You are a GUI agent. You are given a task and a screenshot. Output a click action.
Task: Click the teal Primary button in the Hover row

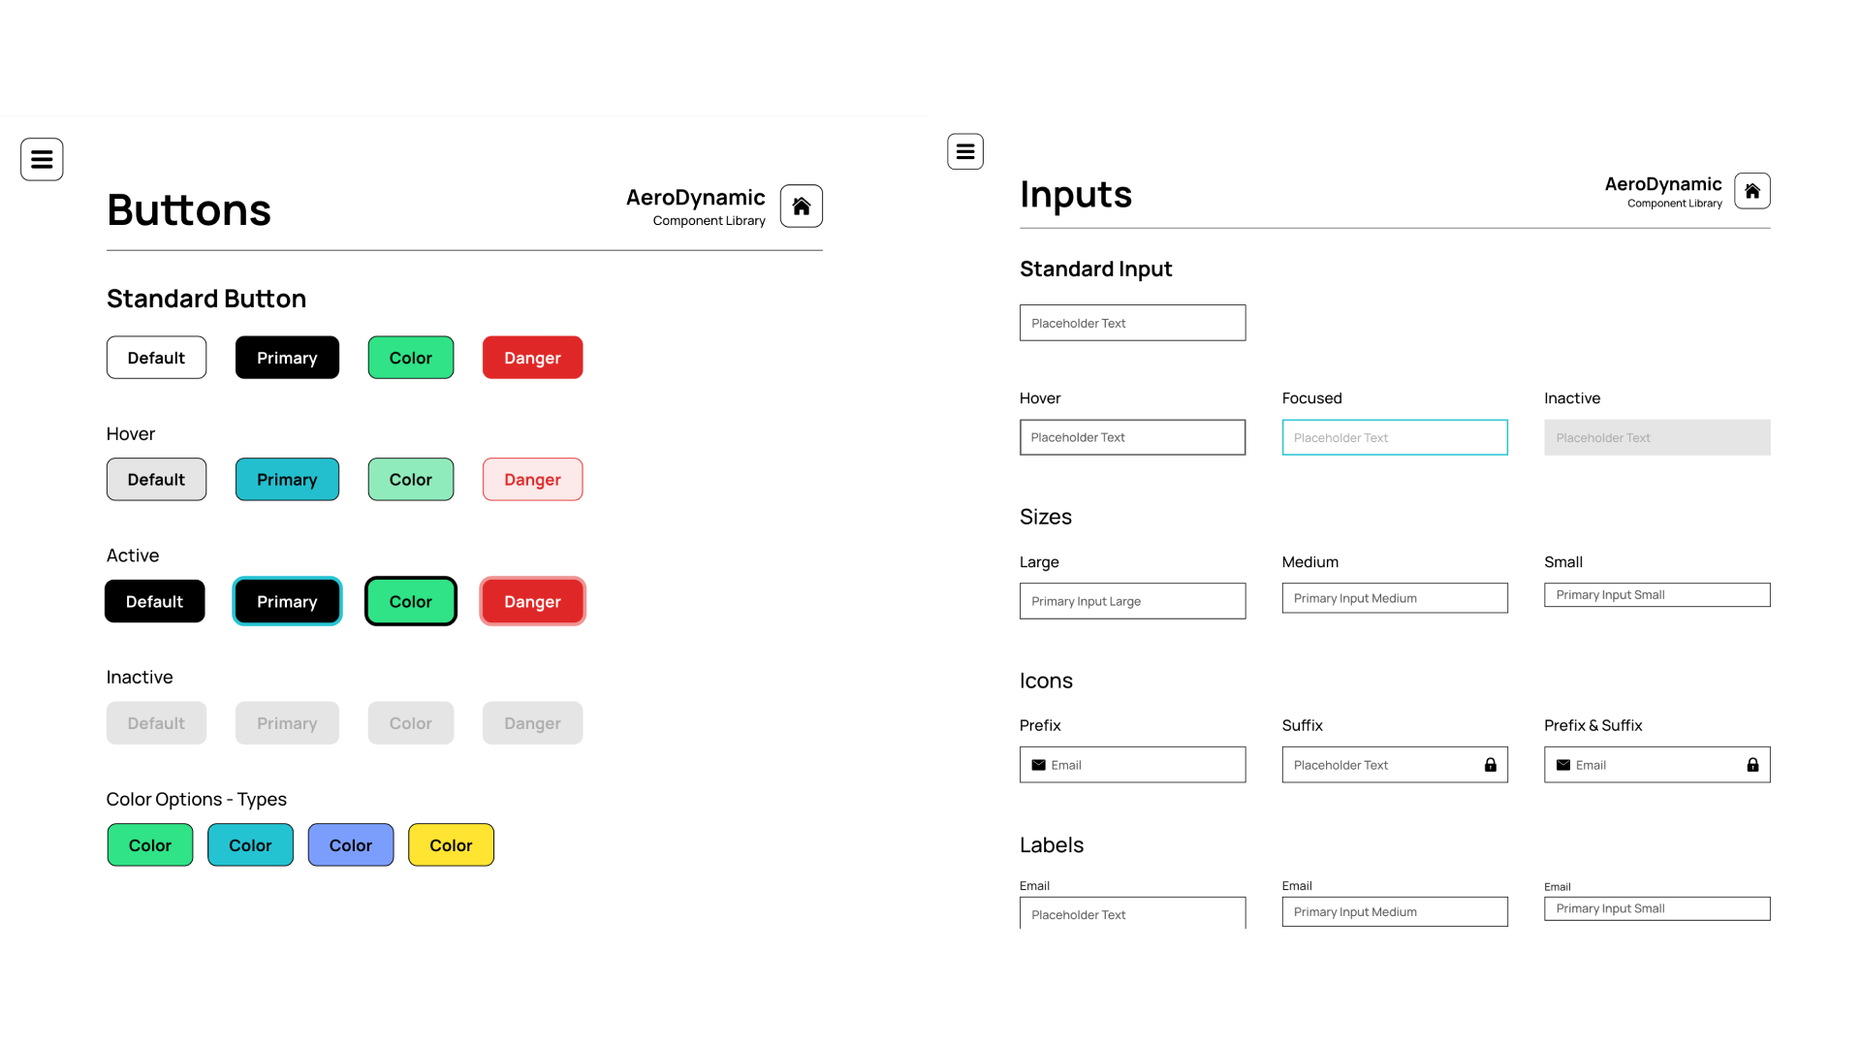pyautogui.click(x=287, y=479)
